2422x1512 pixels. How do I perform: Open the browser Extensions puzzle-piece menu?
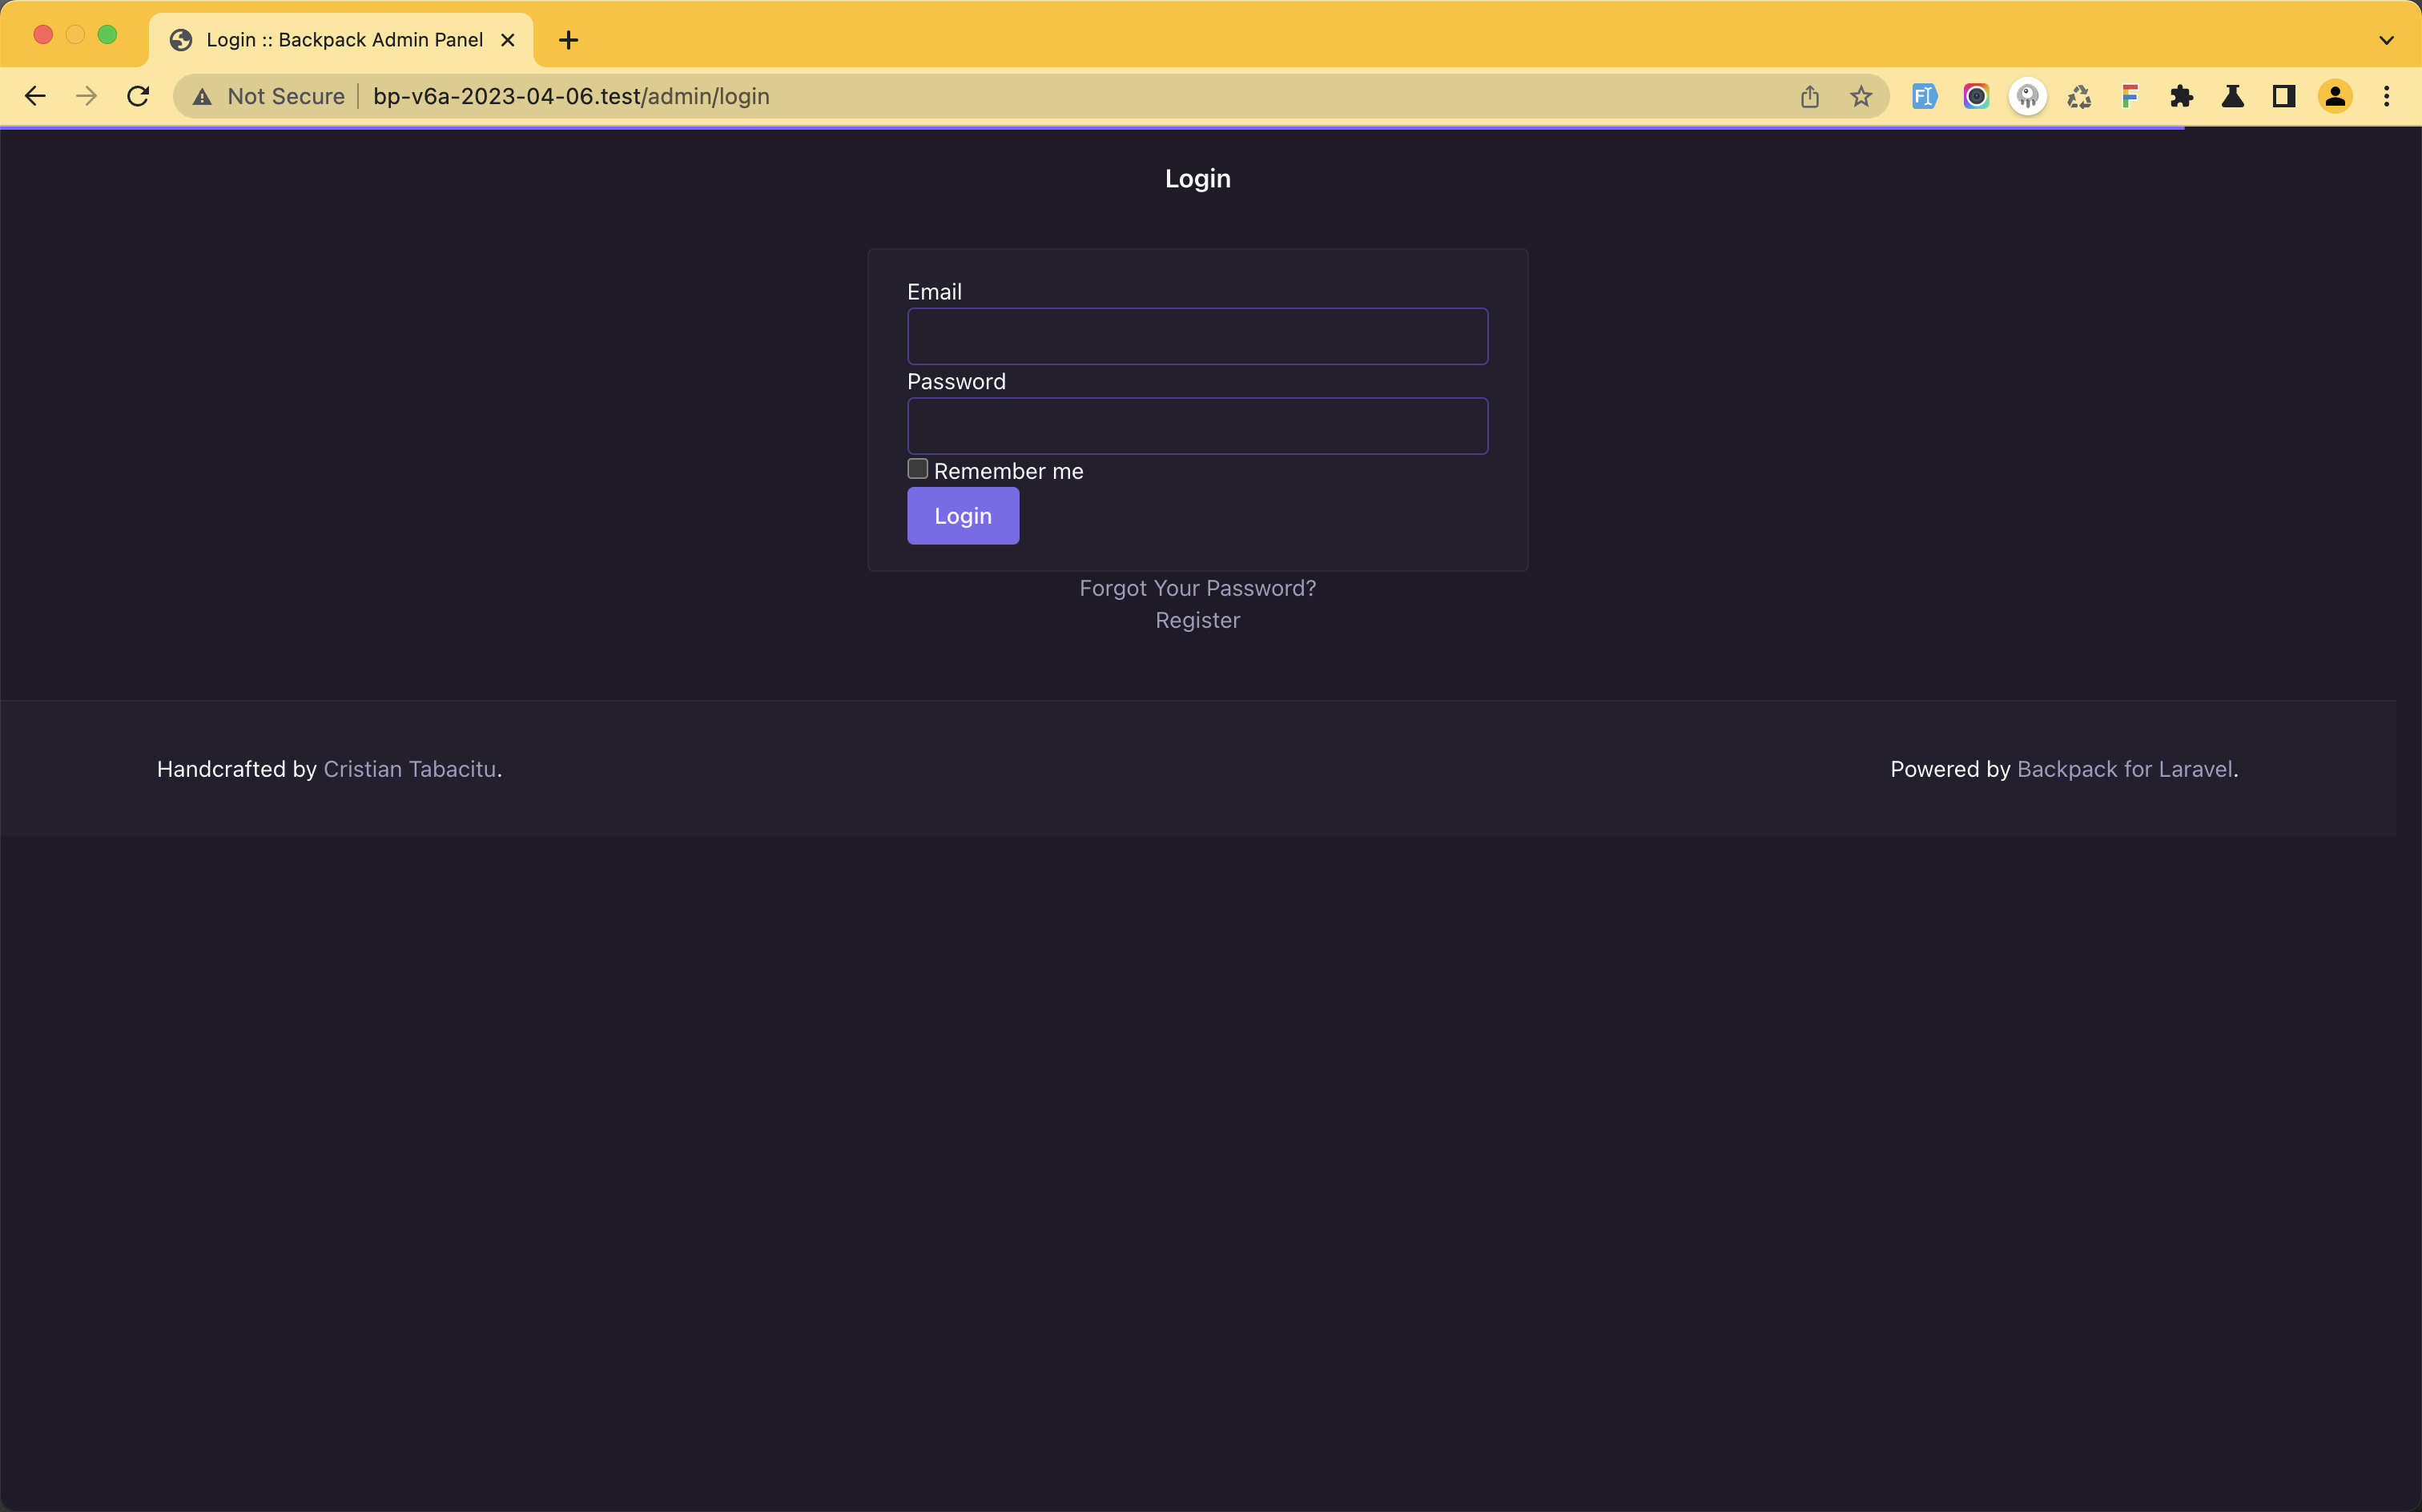2182,96
